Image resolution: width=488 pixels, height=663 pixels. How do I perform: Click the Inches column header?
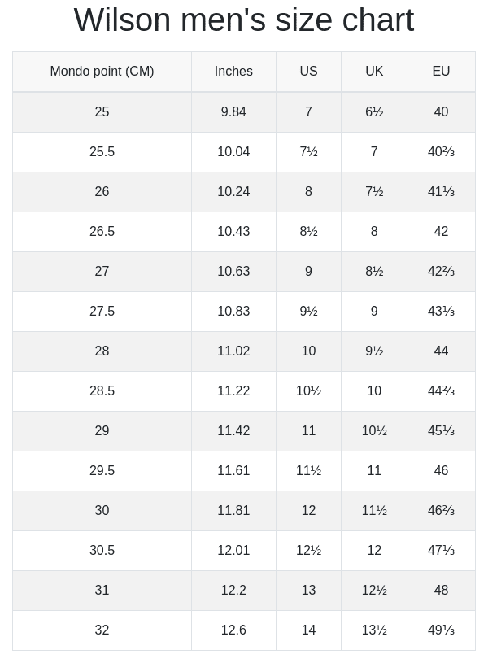[x=233, y=71]
